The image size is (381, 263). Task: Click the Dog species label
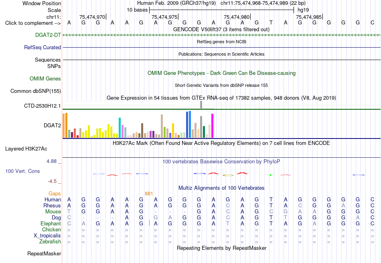(56, 218)
